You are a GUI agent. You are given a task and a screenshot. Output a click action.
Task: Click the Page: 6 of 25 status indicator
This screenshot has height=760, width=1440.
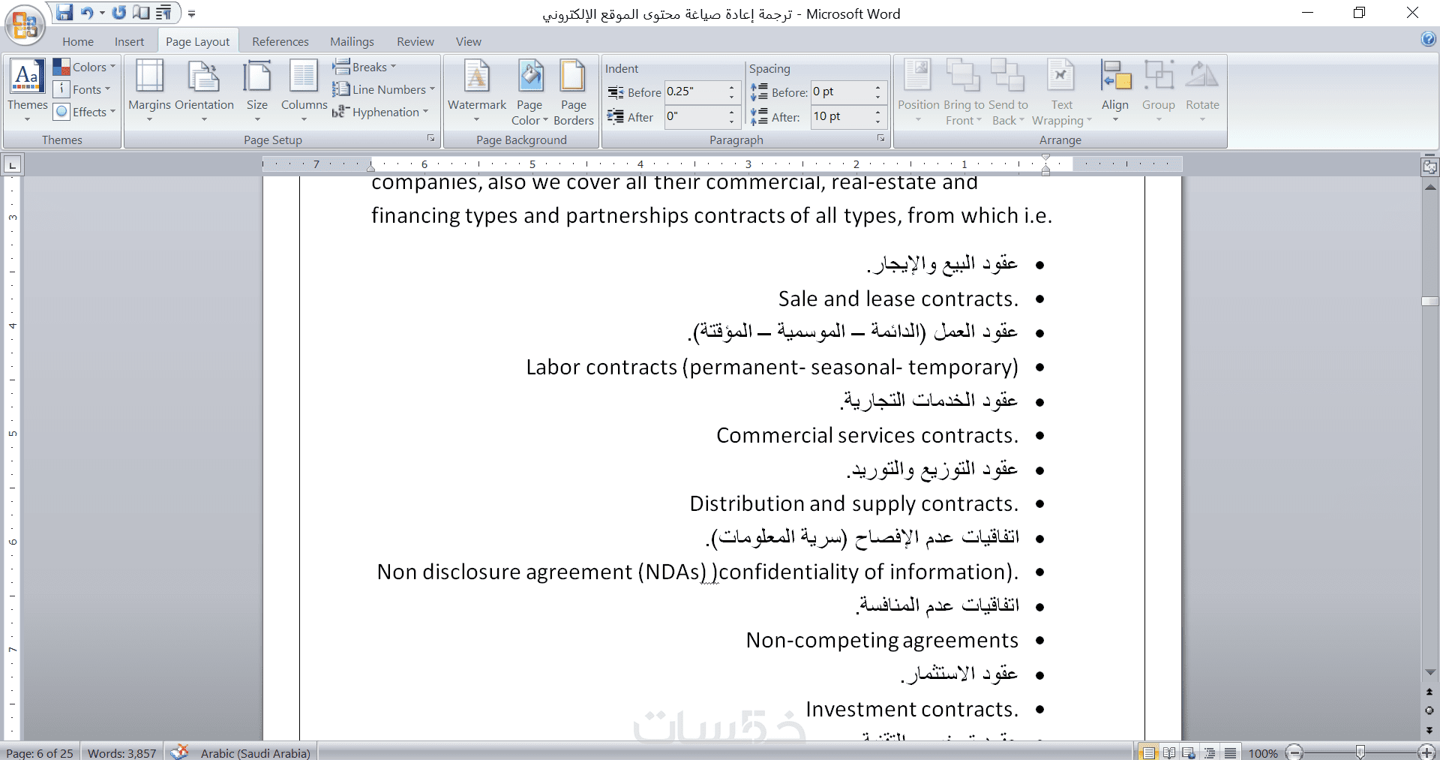(x=40, y=752)
